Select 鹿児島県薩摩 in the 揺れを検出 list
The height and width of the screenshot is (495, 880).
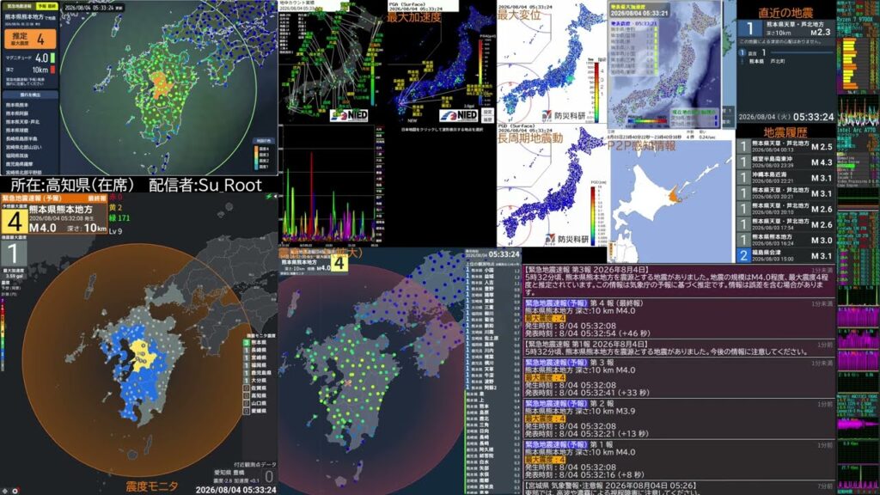tap(20, 164)
